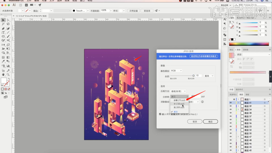Select the Scissors tool

[x=8, y=40]
